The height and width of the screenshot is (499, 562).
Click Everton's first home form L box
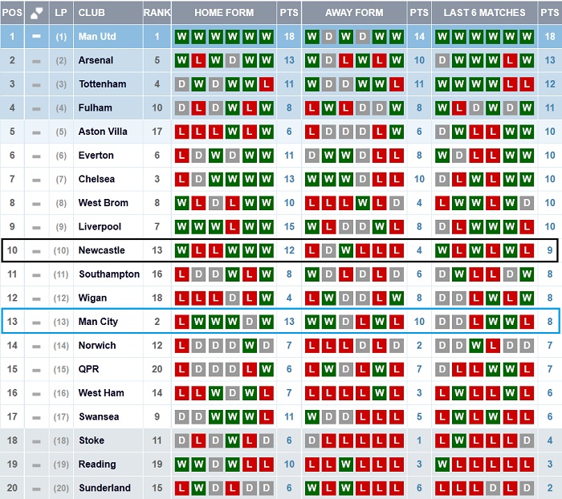pyautogui.click(x=181, y=155)
